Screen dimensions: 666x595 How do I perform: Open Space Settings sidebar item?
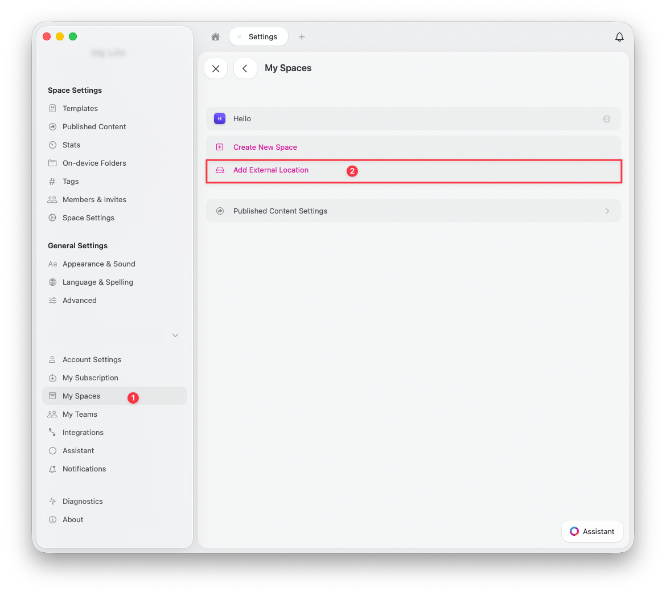(x=88, y=218)
